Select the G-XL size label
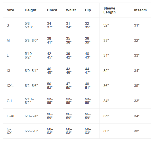Screen dimensions: 154x141 click(11, 116)
